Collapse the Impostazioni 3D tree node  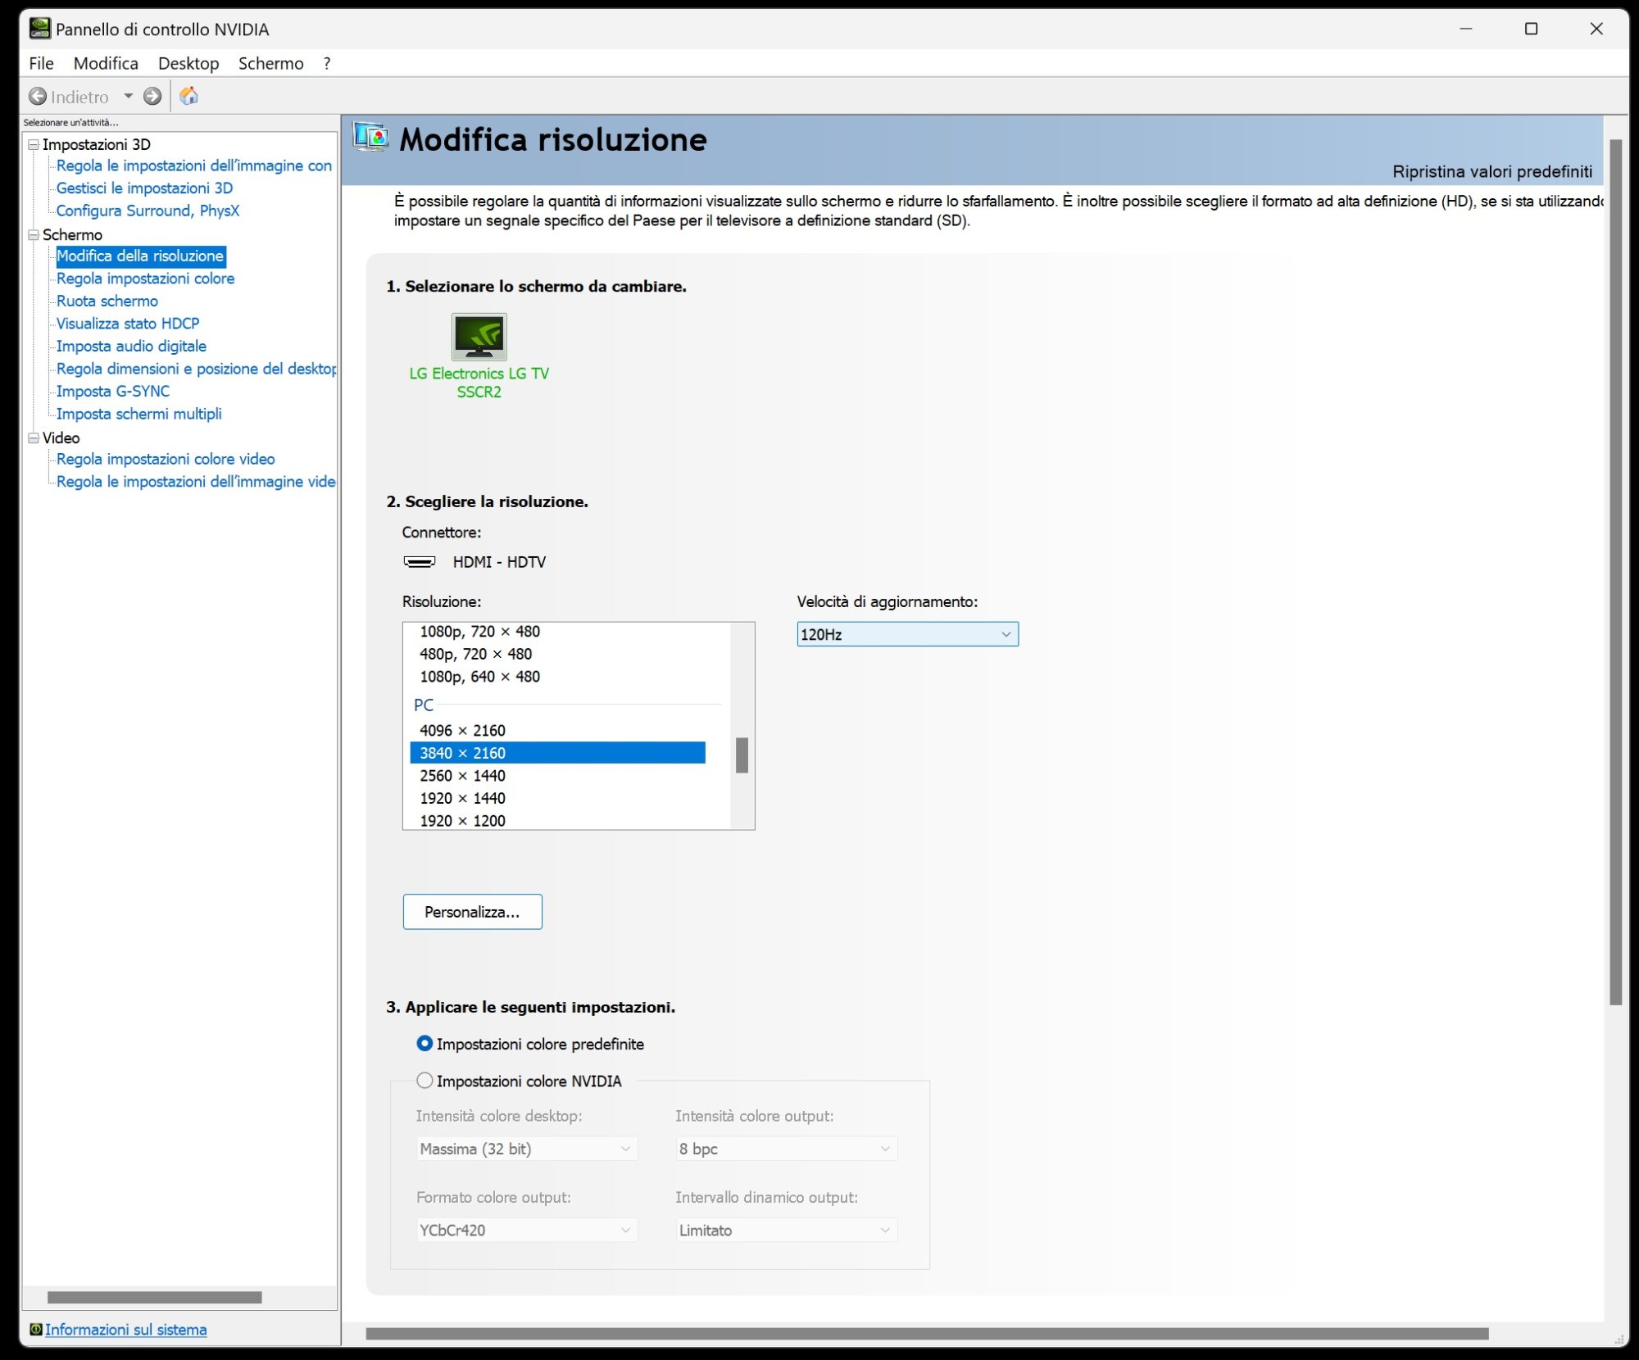tap(34, 144)
